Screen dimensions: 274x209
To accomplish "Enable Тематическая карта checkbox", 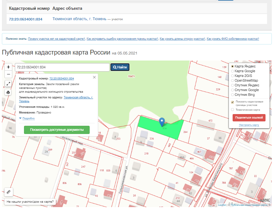I will point(232,110).
